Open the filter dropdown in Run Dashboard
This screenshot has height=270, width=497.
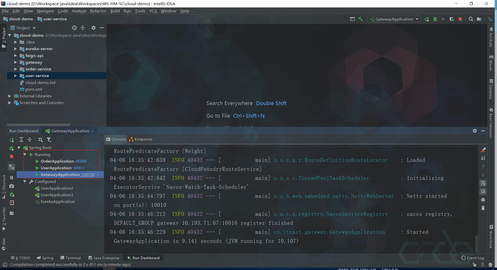(49, 139)
